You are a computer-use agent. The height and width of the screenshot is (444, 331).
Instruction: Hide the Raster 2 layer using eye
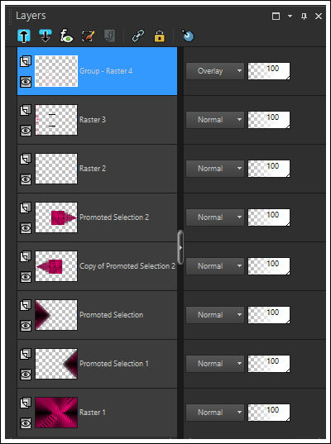click(26, 179)
